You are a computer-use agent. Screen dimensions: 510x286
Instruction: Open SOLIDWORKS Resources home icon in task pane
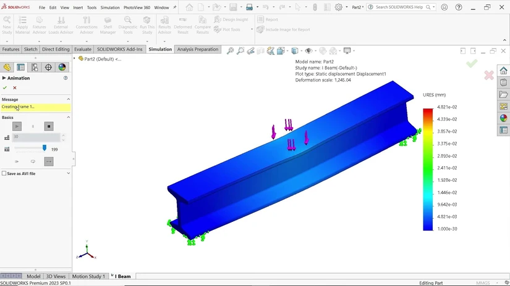point(503,71)
